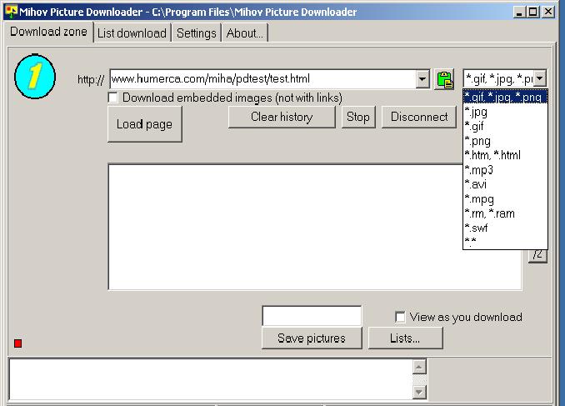This screenshot has width=565, height=406.
Task: Open the Lists... button
Action: (x=405, y=338)
